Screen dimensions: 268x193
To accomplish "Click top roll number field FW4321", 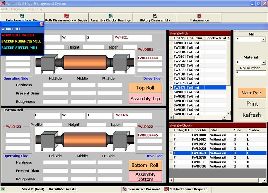I will tap(133, 38).
